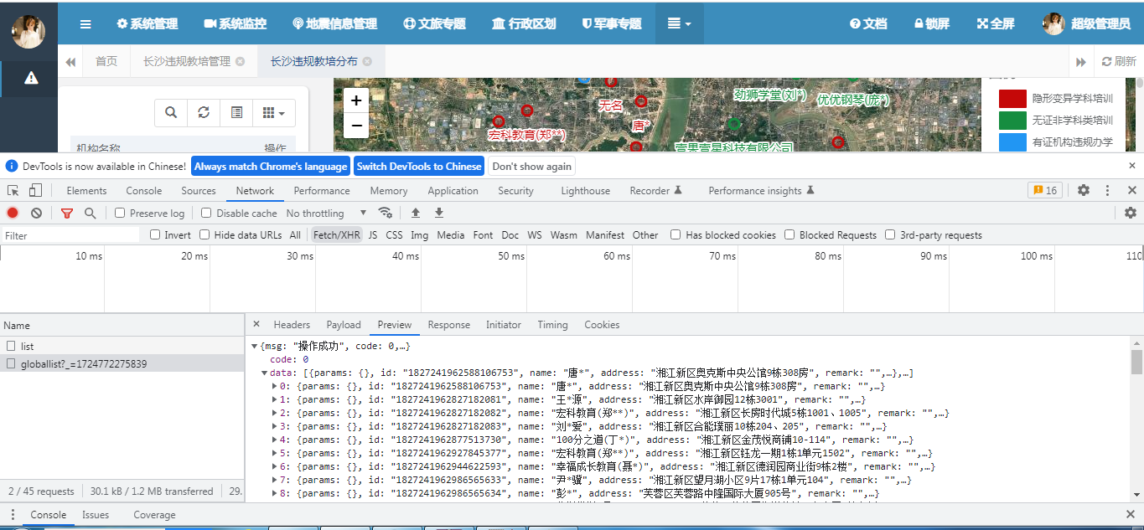Click the red legend color swatch
The image size is (1144, 530).
tap(1012, 99)
